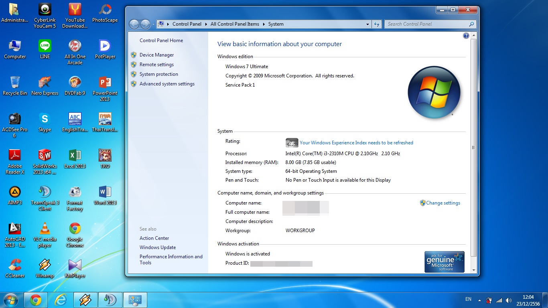Click the Search Control Panel field
Viewport: 548px width, 308px height.
pos(425,24)
